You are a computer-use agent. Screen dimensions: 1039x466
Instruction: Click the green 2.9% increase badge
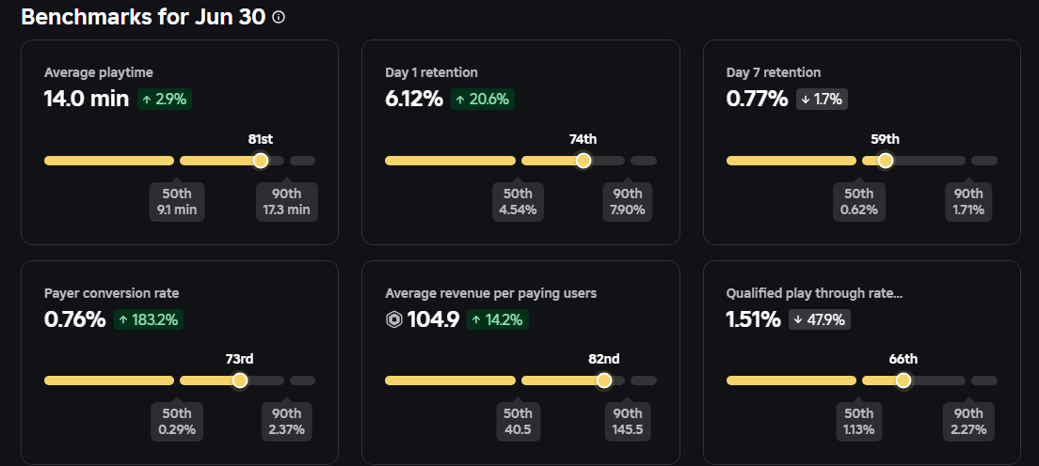[x=165, y=99]
